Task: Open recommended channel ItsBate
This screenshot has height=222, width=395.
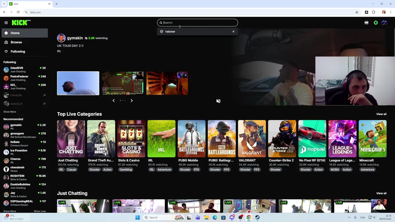Action: point(25,144)
